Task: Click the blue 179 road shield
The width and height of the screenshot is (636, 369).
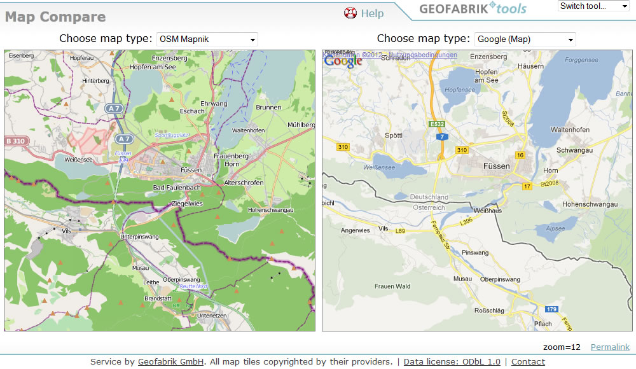Action: click(551, 310)
